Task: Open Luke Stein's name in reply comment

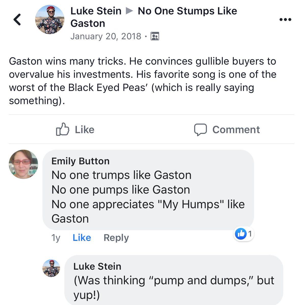Action: [97, 266]
